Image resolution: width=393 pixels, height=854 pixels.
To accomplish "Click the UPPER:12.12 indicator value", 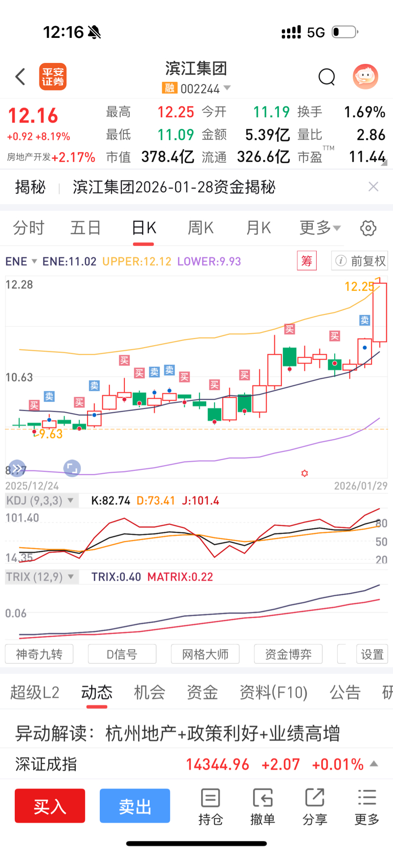I will [x=137, y=261].
